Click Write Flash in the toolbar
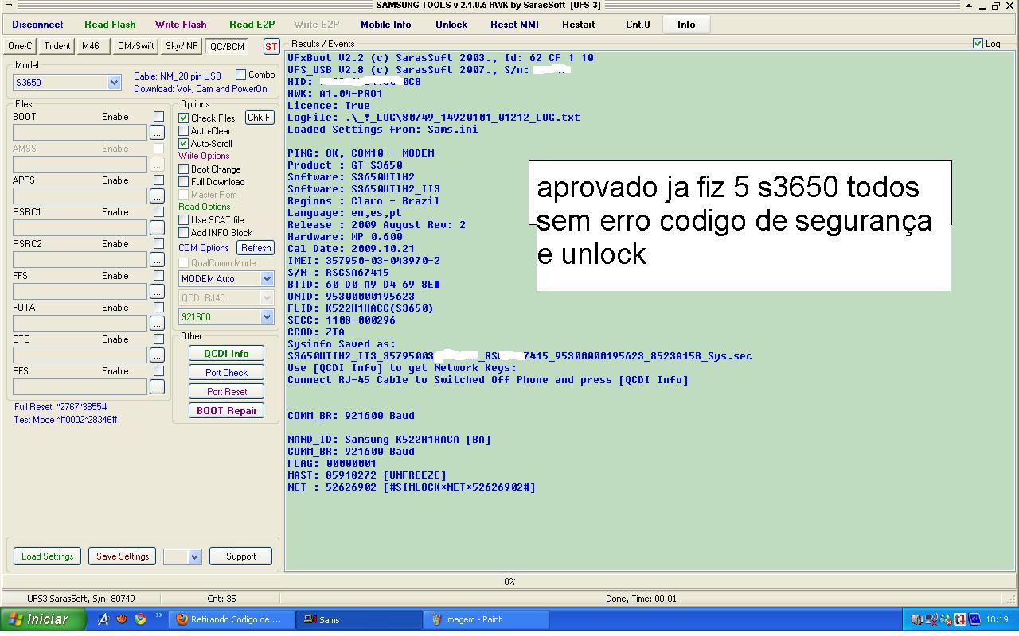 point(181,25)
